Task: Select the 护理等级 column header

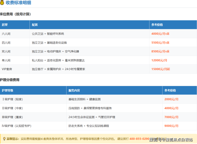Action: 7,91
